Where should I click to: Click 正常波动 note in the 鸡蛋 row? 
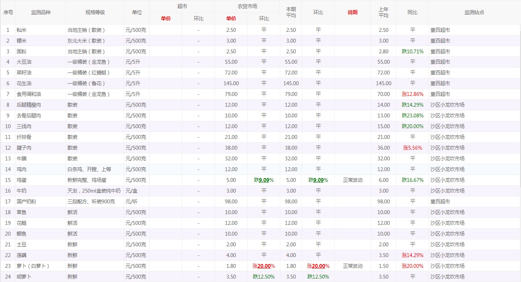click(x=352, y=180)
